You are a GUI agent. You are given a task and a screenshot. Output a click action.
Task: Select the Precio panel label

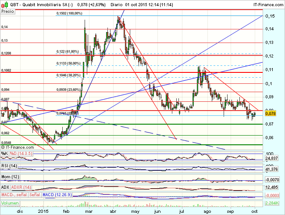pyautogui.click(x=7, y=11)
